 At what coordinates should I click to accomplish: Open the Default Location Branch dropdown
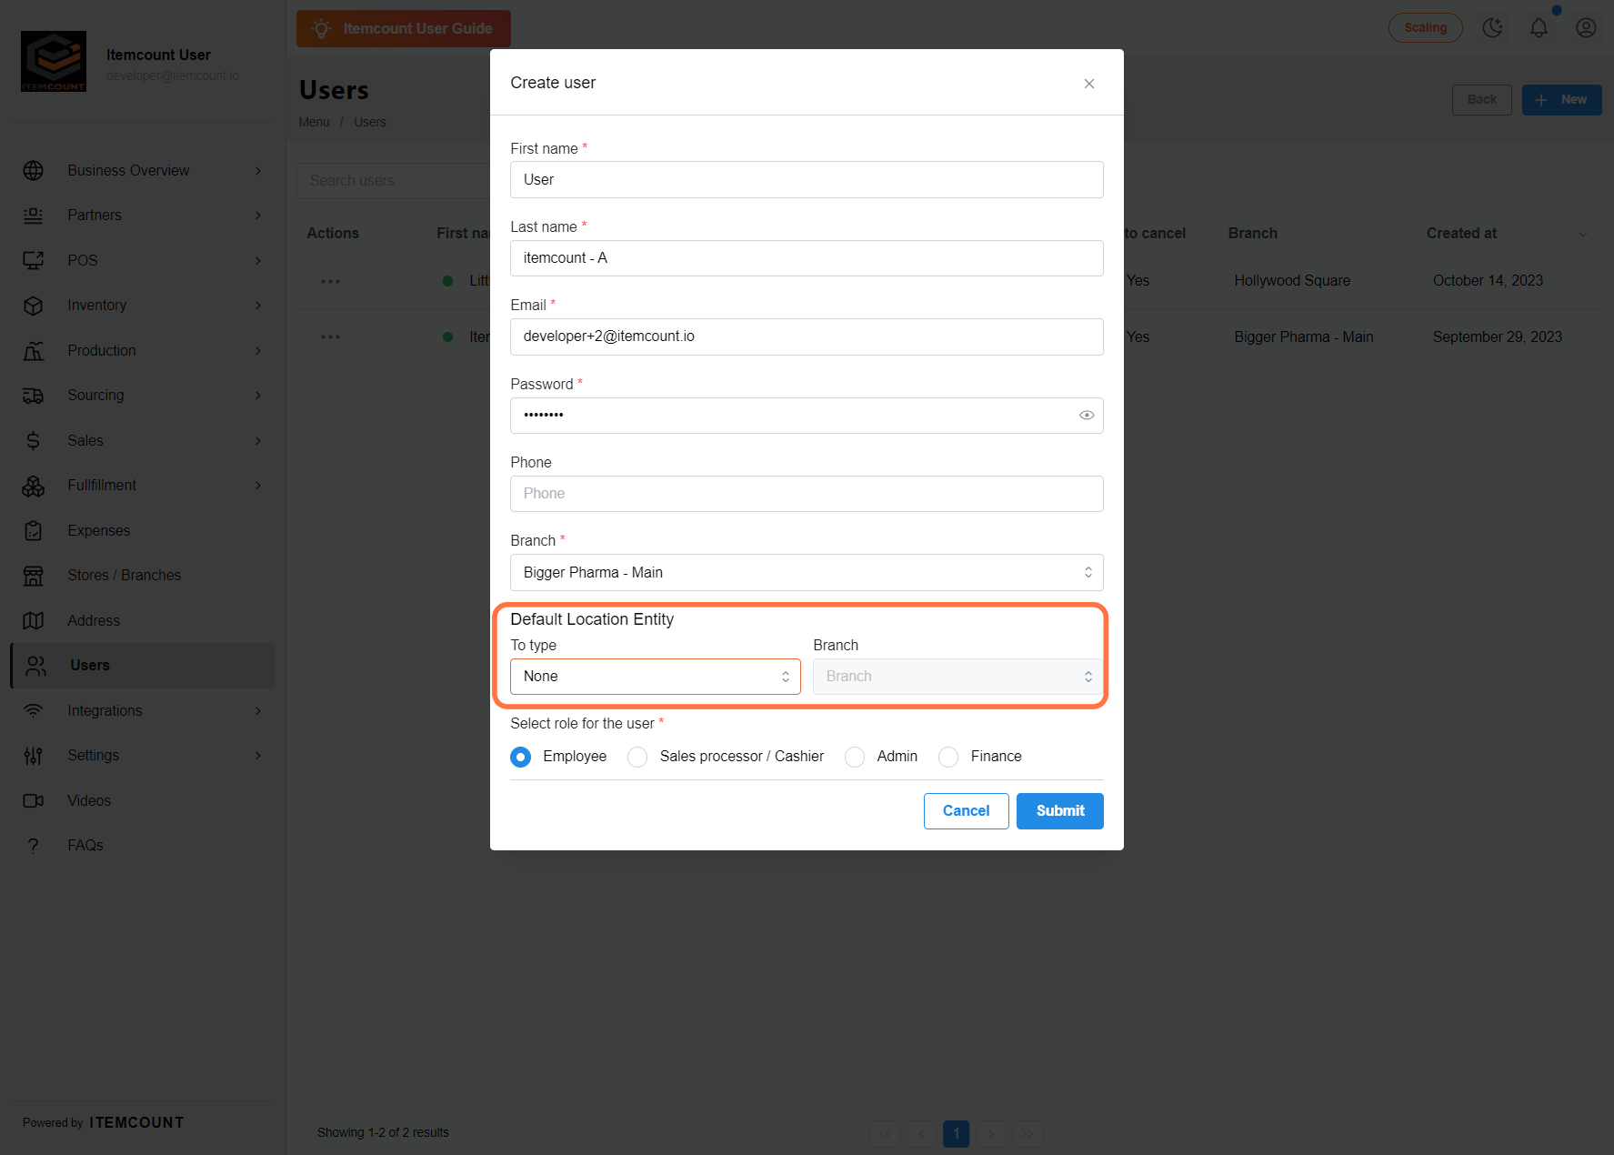[x=958, y=677]
